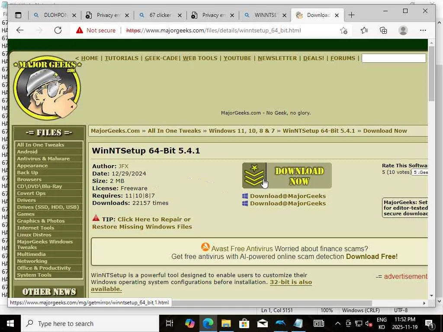443x332 pixels.
Task: Switch to the second Privacy error tab
Action: (x=213, y=15)
